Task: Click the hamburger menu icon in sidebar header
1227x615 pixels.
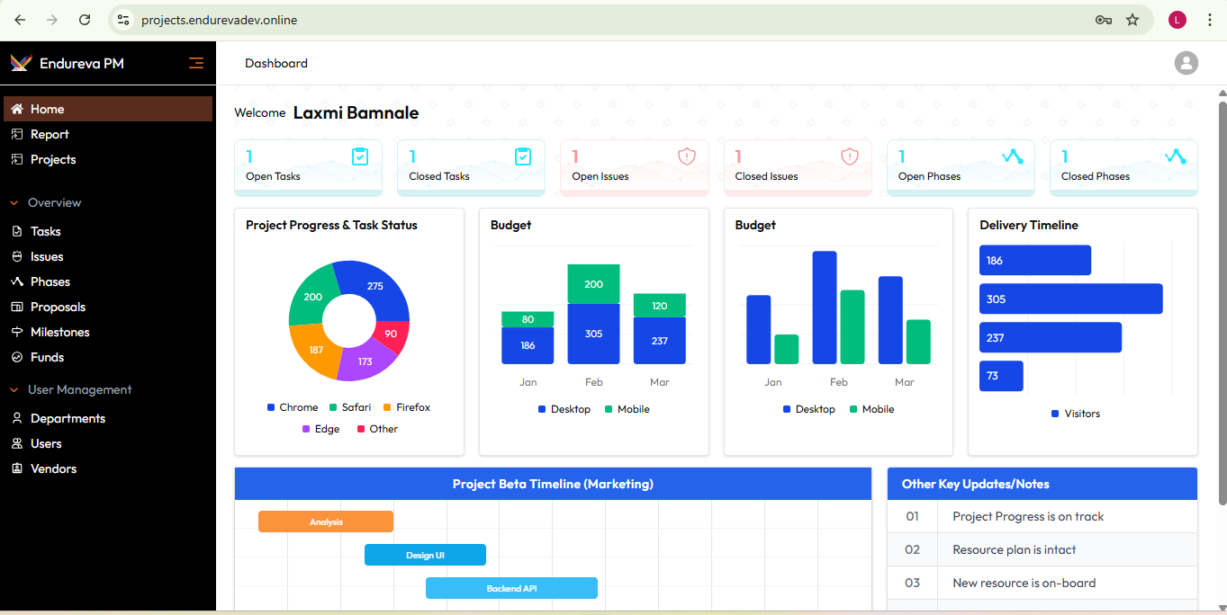Action: (195, 63)
